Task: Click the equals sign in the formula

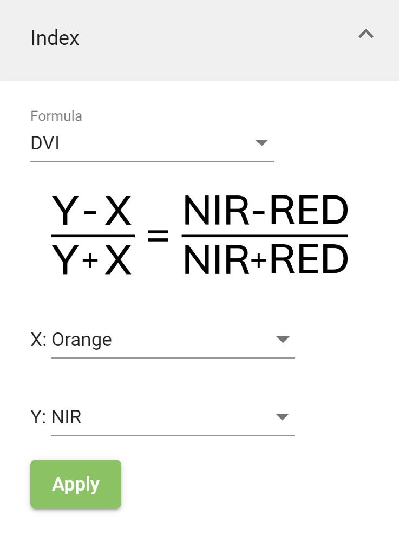Action: (158, 236)
